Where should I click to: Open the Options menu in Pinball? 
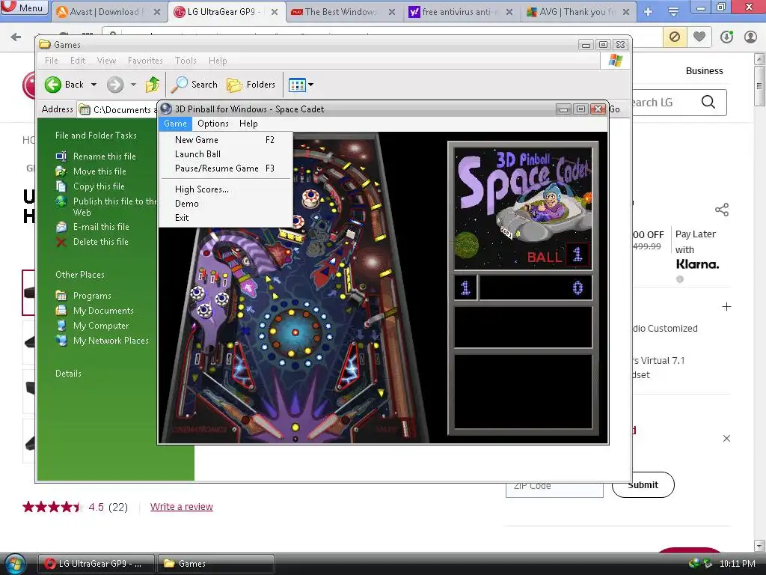pyautogui.click(x=213, y=124)
